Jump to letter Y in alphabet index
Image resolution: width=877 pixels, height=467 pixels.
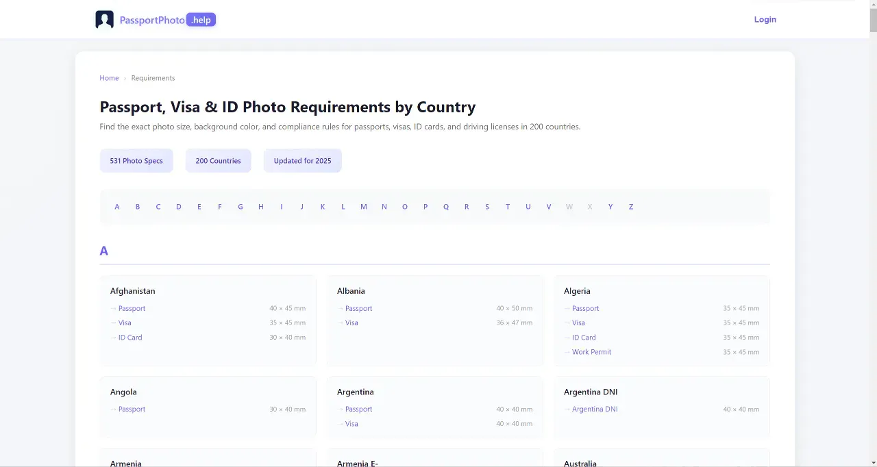pos(610,207)
